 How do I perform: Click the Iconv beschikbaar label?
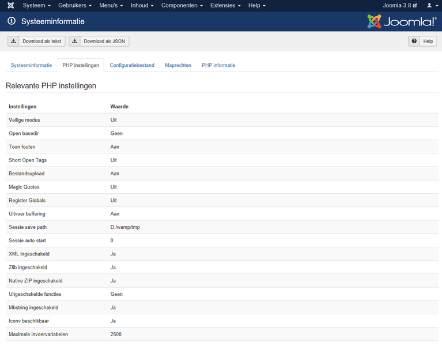point(29,321)
